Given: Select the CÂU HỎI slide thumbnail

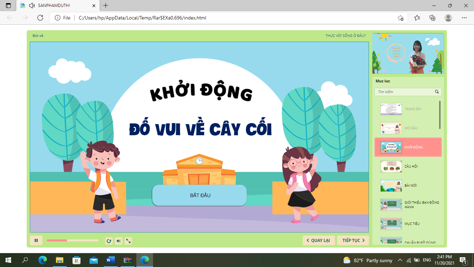Looking at the screenshot, I should [391, 167].
